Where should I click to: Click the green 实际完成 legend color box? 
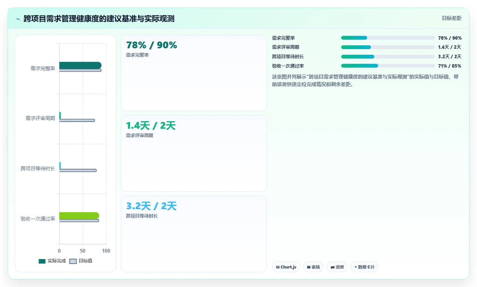(42, 261)
